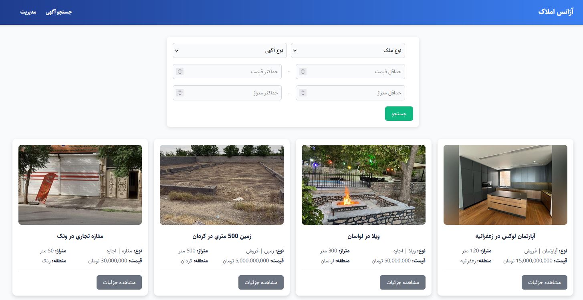583x300 pixels.
Task: Click the حداکثر قیمت input field
Action: (227, 72)
